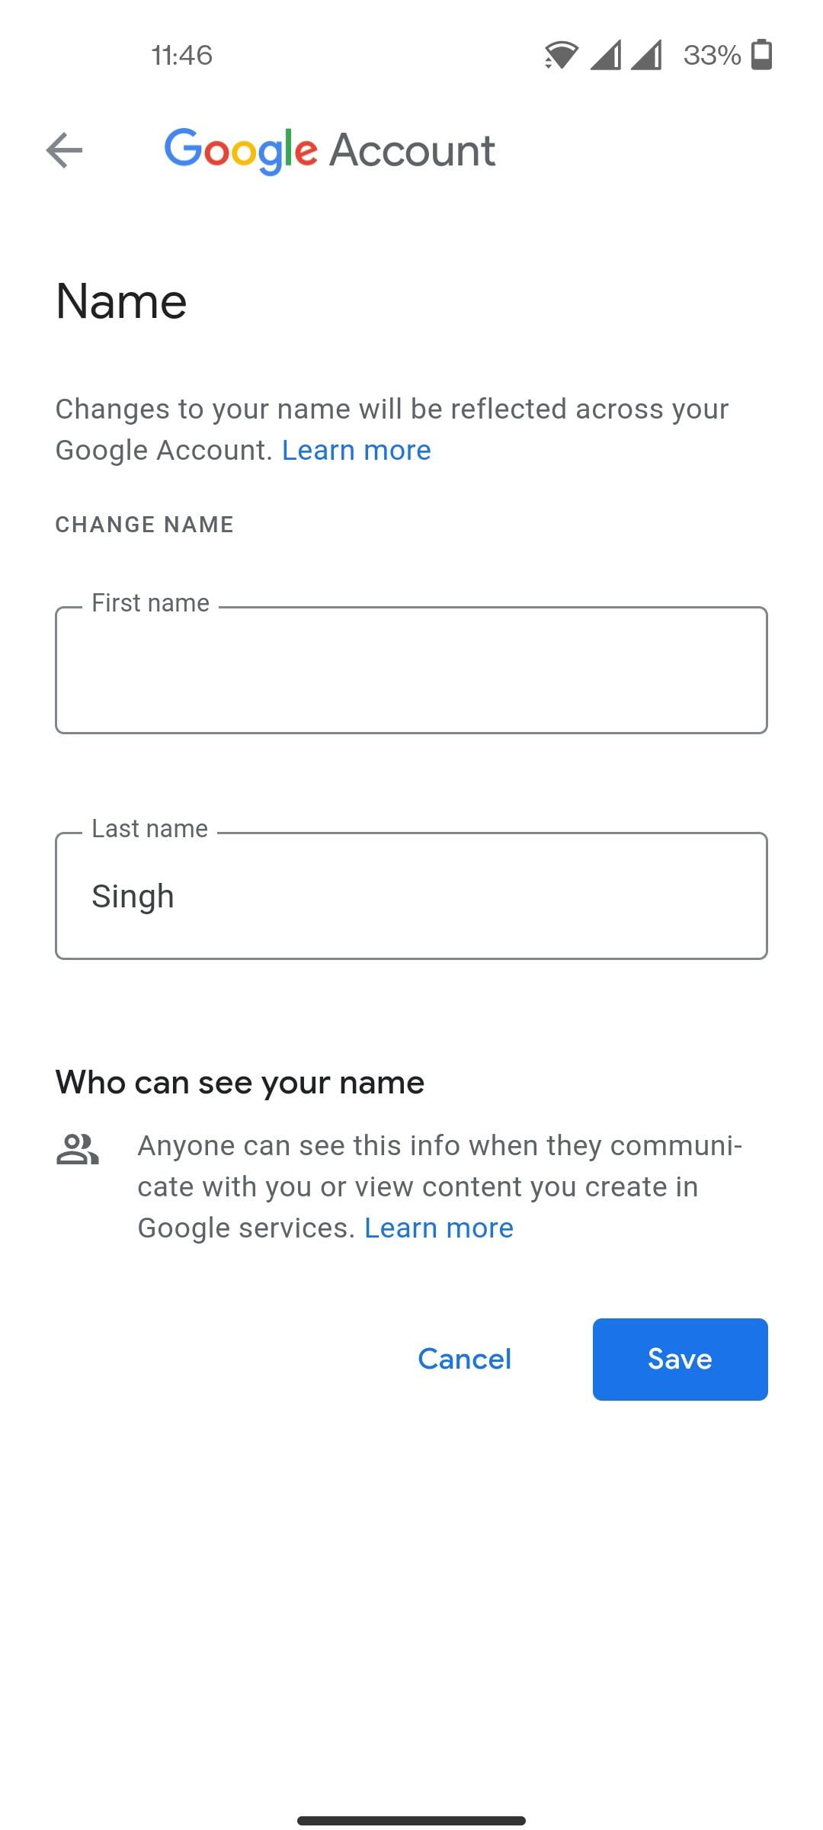Tap the Wi-Fi status icon
This screenshot has height=1830, width=823.
tap(561, 55)
